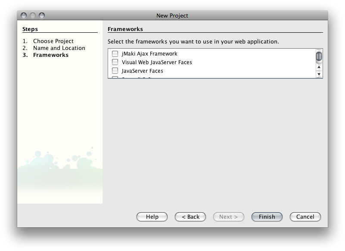Click the Help button

click(152, 217)
